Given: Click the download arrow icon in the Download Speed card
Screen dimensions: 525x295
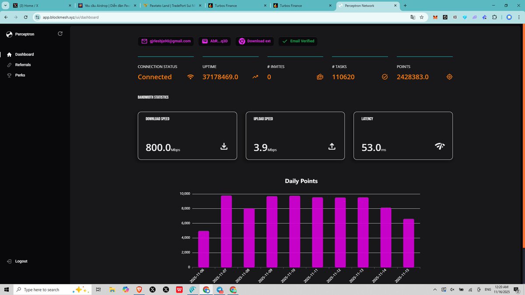Looking at the screenshot, I should 224,146.
